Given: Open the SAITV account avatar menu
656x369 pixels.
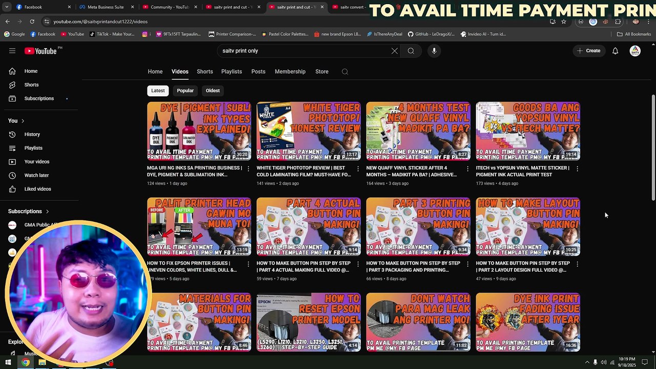Looking at the screenshot, I should point(635,51).
